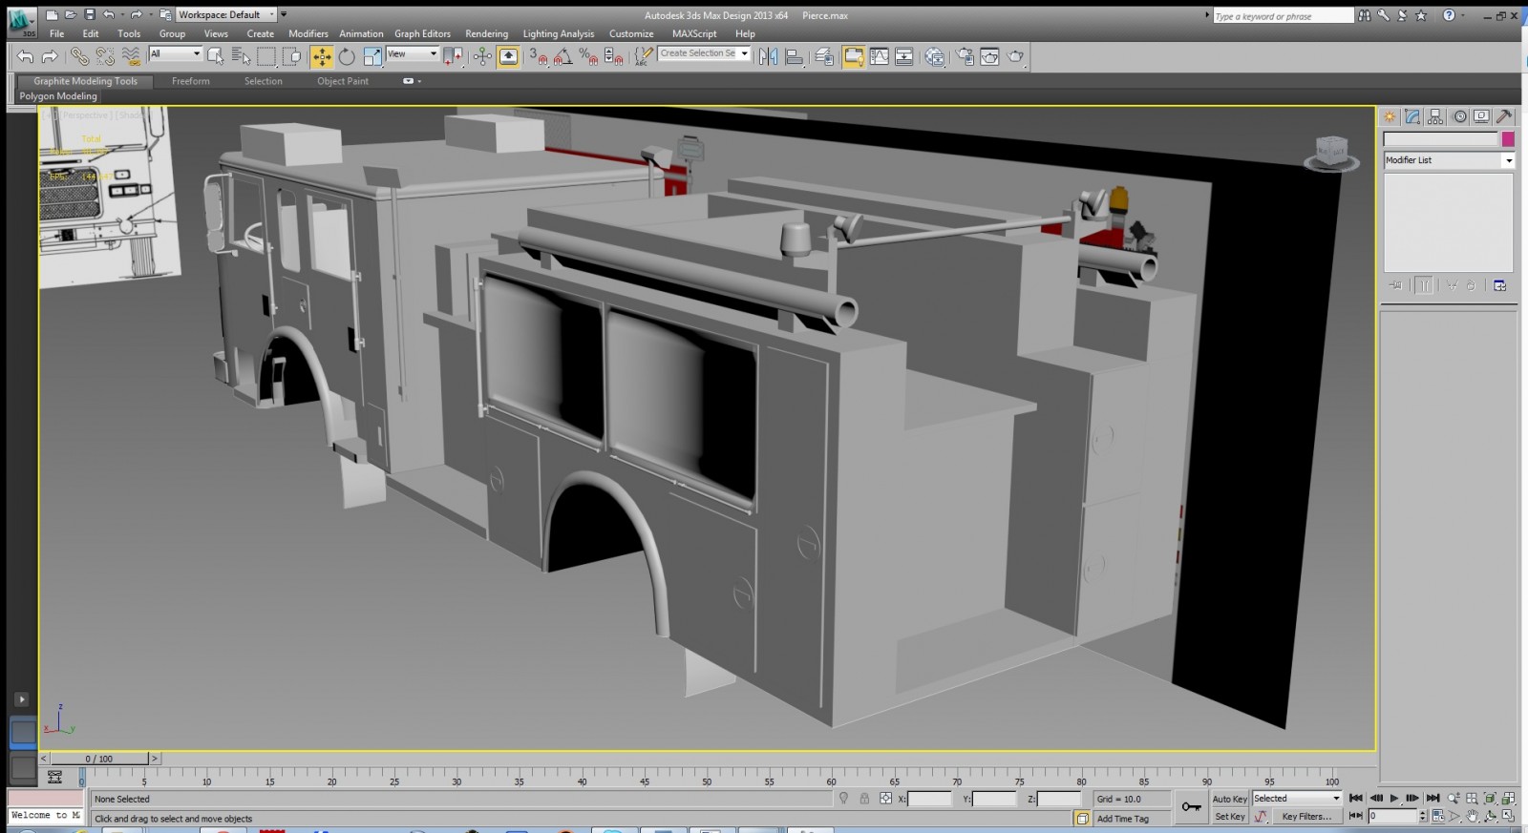Toggle Auto Key animation mode
1528x833 pixels.
(1229, 799)
